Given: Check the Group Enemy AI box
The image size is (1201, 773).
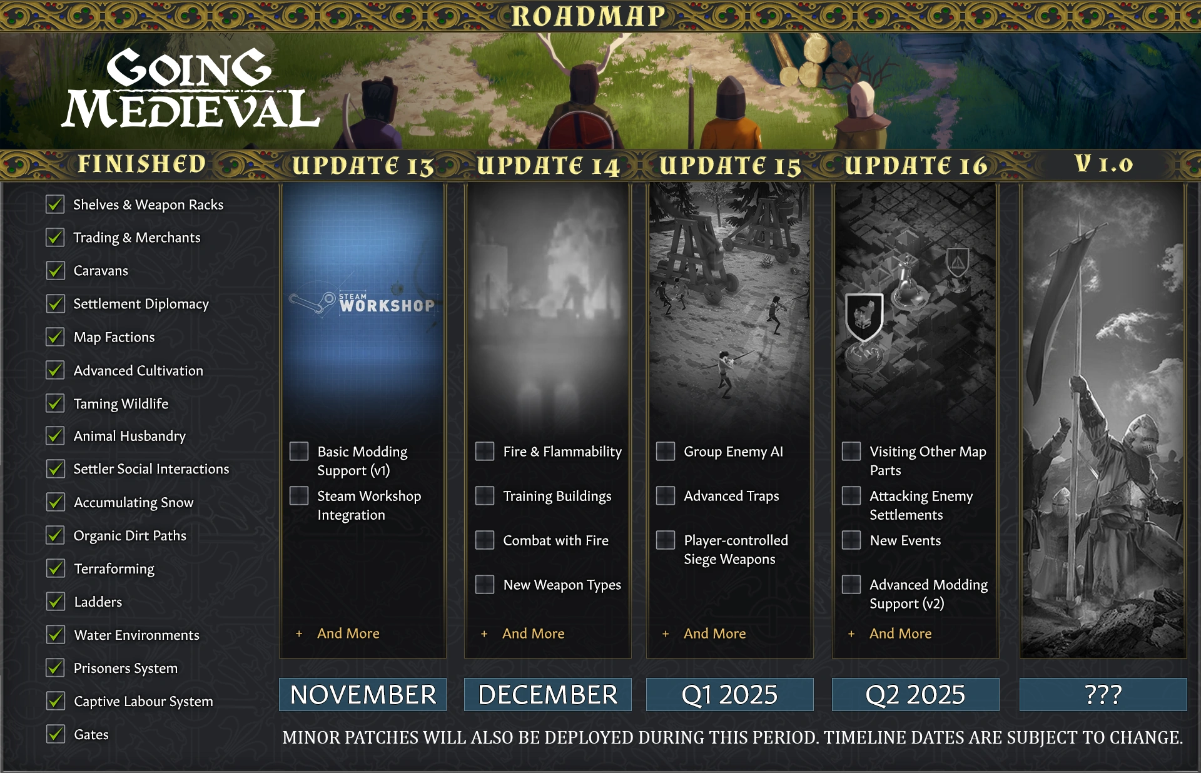Looking at the screenshot, I should point(666,451).
